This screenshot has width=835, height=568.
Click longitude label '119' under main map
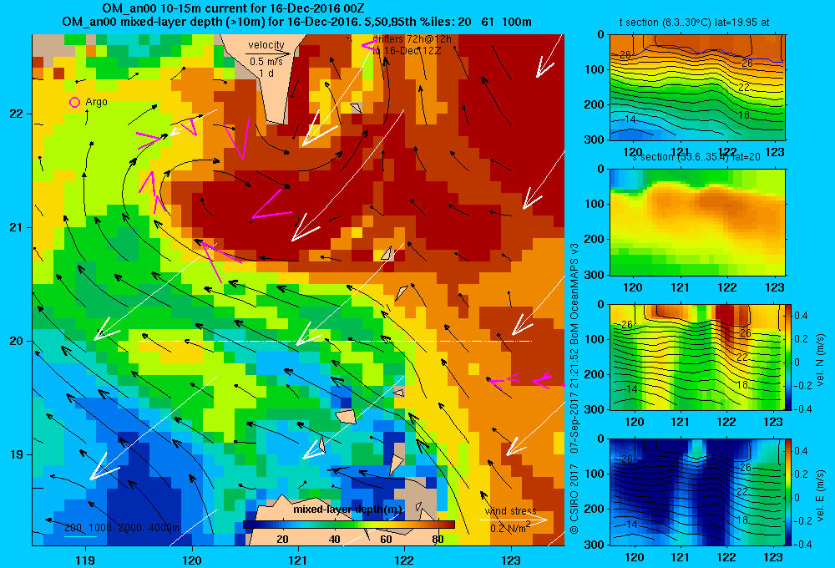tap(85, 560)
